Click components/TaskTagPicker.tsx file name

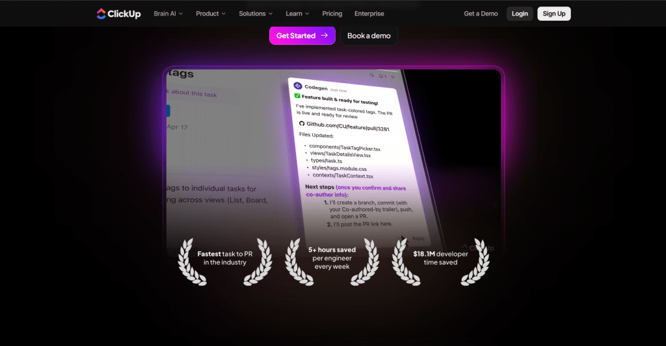[x=345, y=147]
